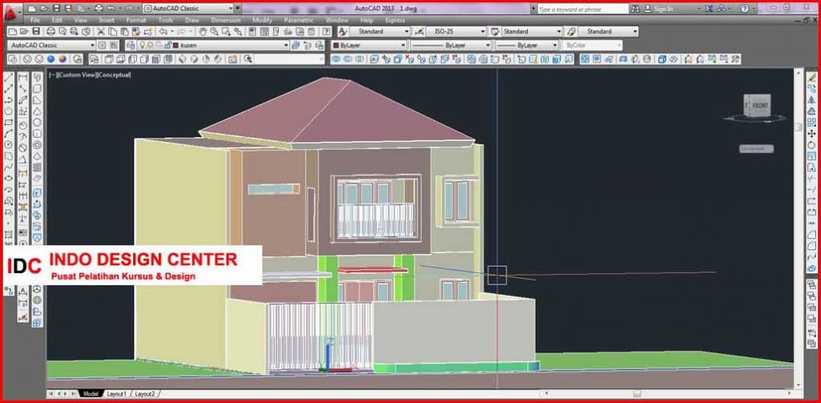821x403 pixels.
Task: Open the Parametric menu
Action: point(299,20)
